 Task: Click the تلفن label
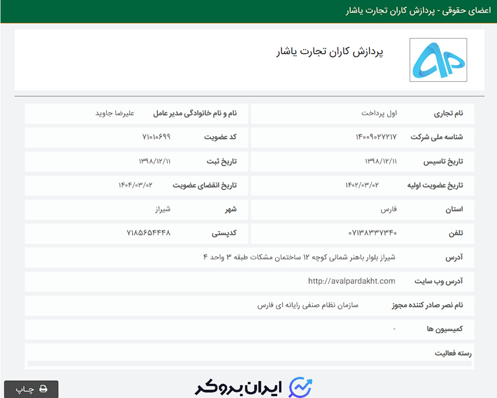[456, 233]
